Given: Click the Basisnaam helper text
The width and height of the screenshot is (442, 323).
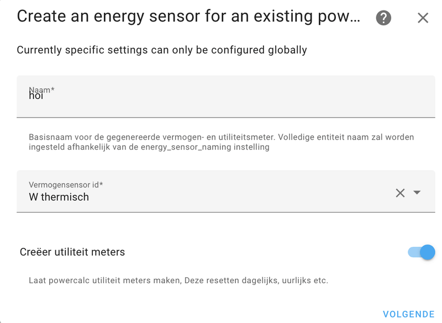Looking at the screenshot, I should point(221,137).
